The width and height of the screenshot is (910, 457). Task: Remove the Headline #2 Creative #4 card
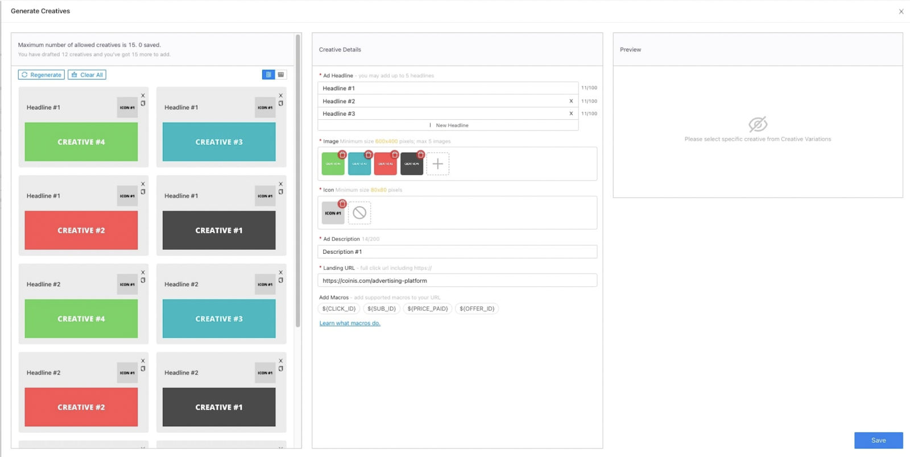point(143,272)
